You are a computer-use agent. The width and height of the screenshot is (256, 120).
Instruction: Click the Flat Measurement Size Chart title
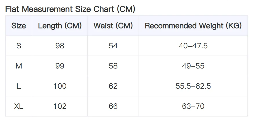click(x=70, y=9)
